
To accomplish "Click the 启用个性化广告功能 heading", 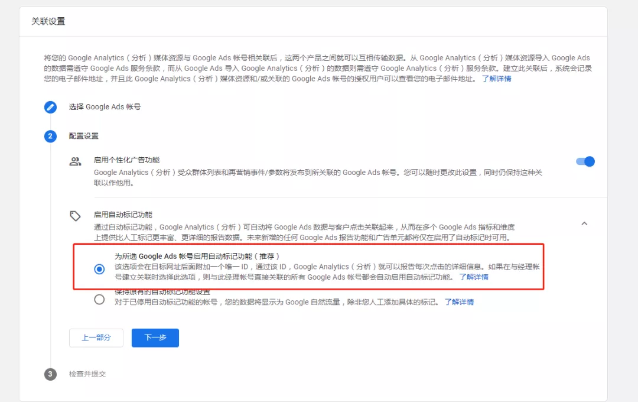I will tap(126, 160).
